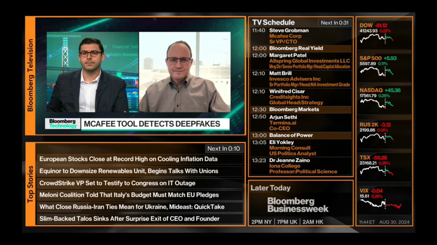Click Invesco Advisers Inc
The width and height of the screenshot is (437, 245).
(x=295, y=79)
